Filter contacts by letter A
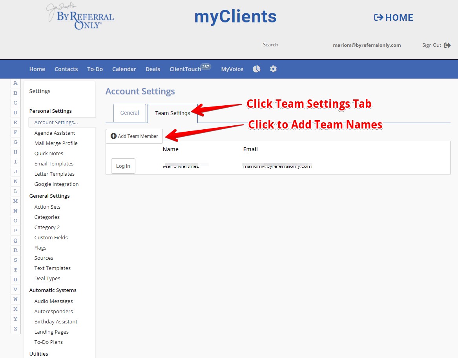This screenshot has height=358, width=458. pos(15,83)
